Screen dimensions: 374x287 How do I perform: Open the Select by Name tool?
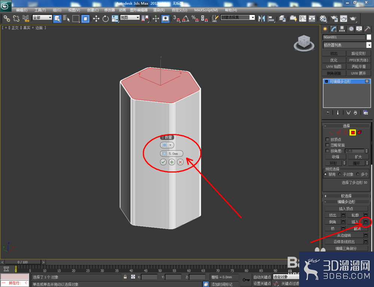66,19
